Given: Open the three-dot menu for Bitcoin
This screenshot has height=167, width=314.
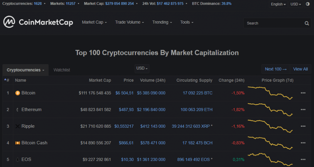Looking at the screenshot, I should pyautogui.click(x=303, y=93).
